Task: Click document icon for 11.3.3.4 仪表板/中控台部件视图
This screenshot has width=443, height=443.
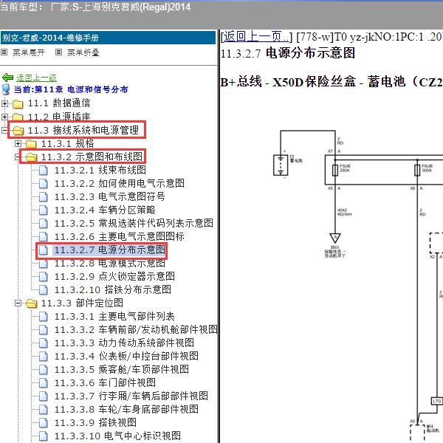Action: tap(44, 357)
